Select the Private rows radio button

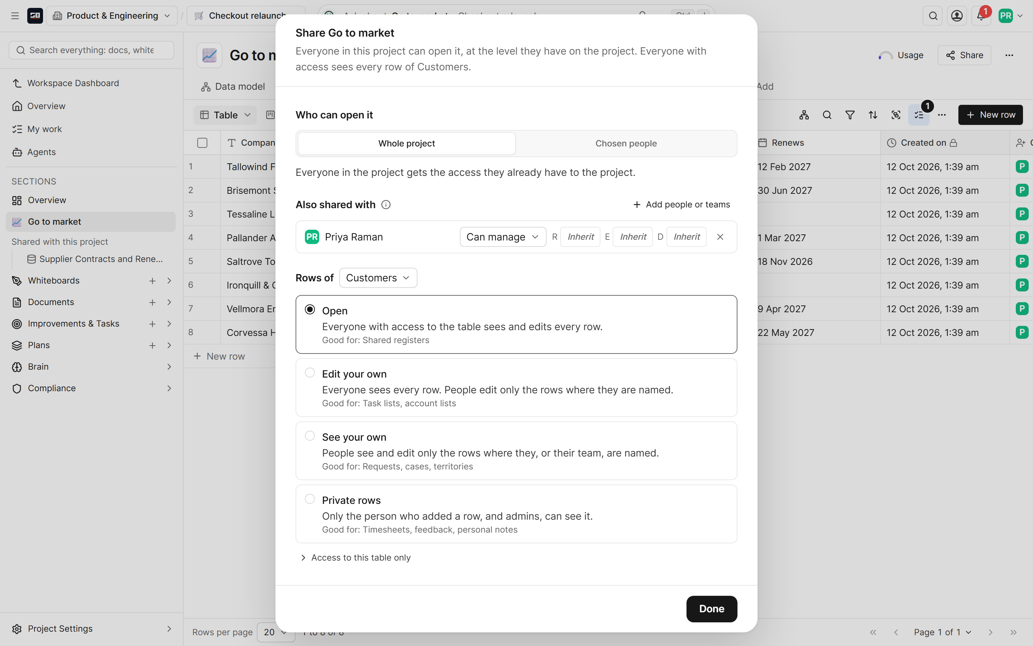(310, 499)
